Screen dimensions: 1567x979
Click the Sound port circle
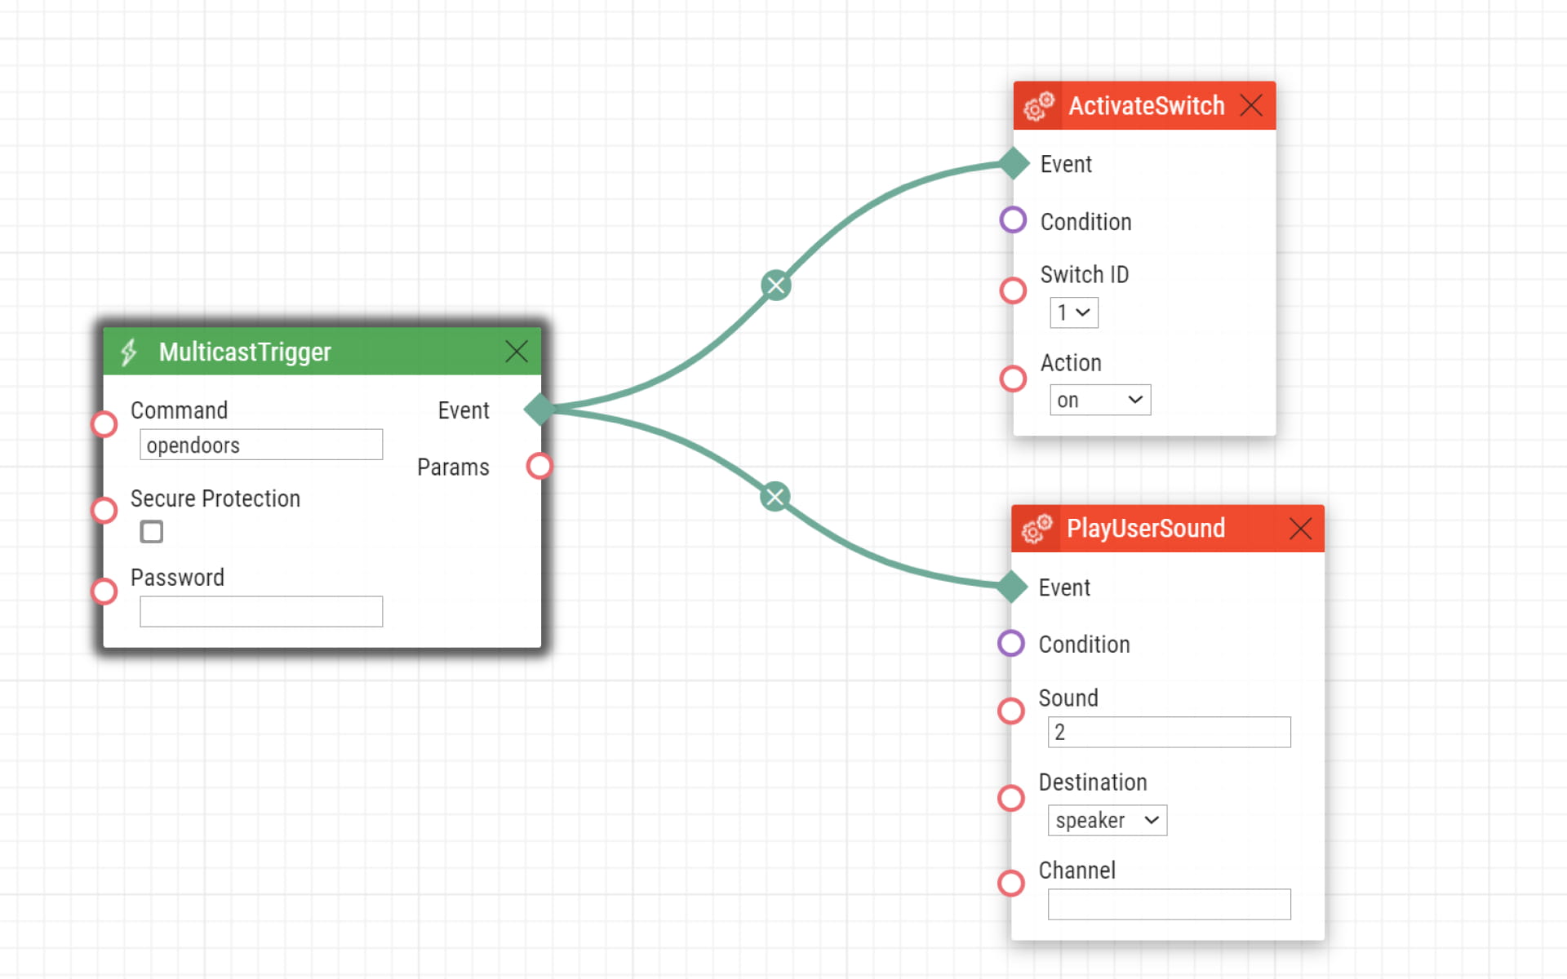click(1011, 711)
